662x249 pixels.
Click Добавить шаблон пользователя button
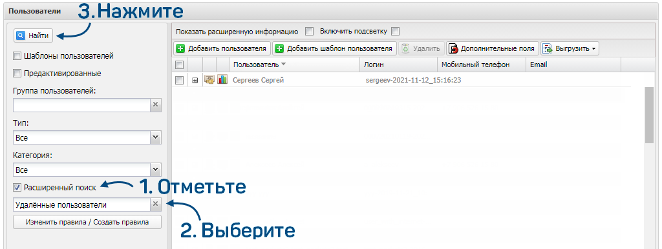(334, 48)
